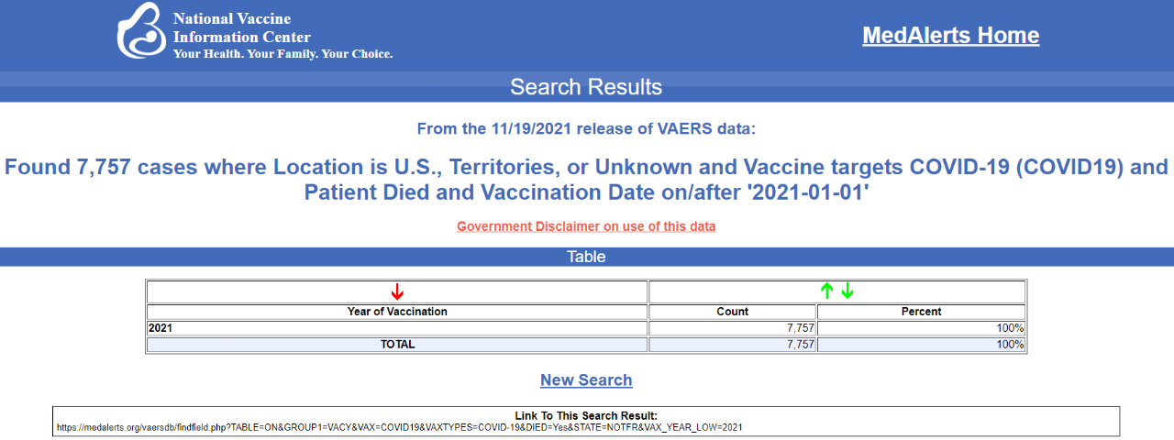Open the MedAlerts Home link
This screenshot has width=1174, height=440.
(950, 36)
